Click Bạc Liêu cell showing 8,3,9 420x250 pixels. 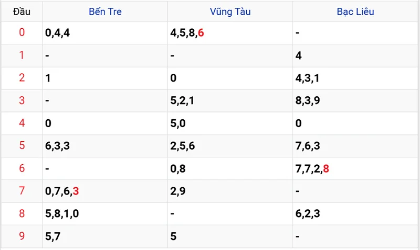pyautogui.click(x=308, y=101)
